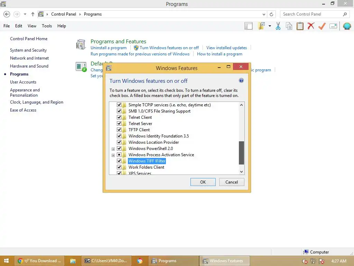The width and height of the screenshot is (354, 266).
Task: Open the Windows Start button
Action: point(6,261)
